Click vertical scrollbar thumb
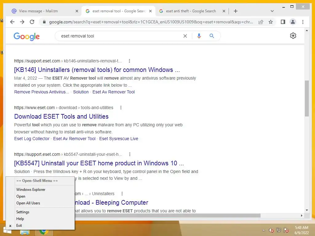Image resolution: width=315 pixels, height=236 pixels. tap(307, 98)
